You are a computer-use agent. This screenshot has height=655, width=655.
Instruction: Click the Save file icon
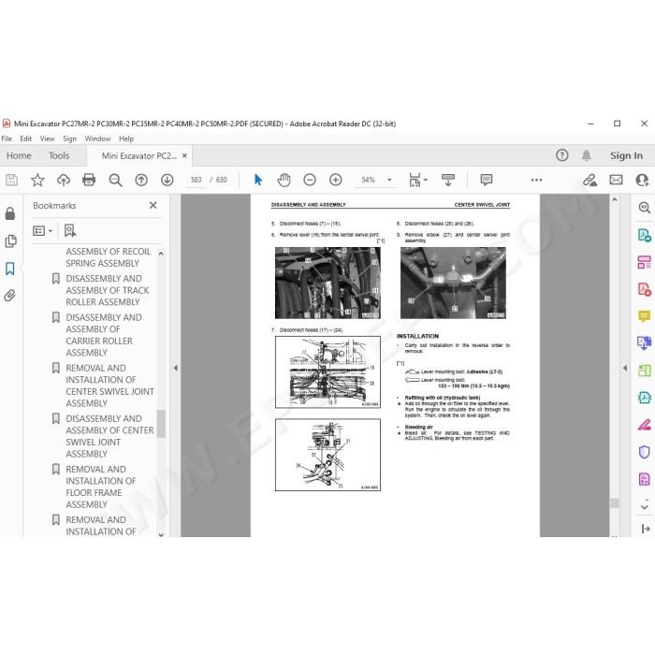pyautogui.click(x=11, y=180)
